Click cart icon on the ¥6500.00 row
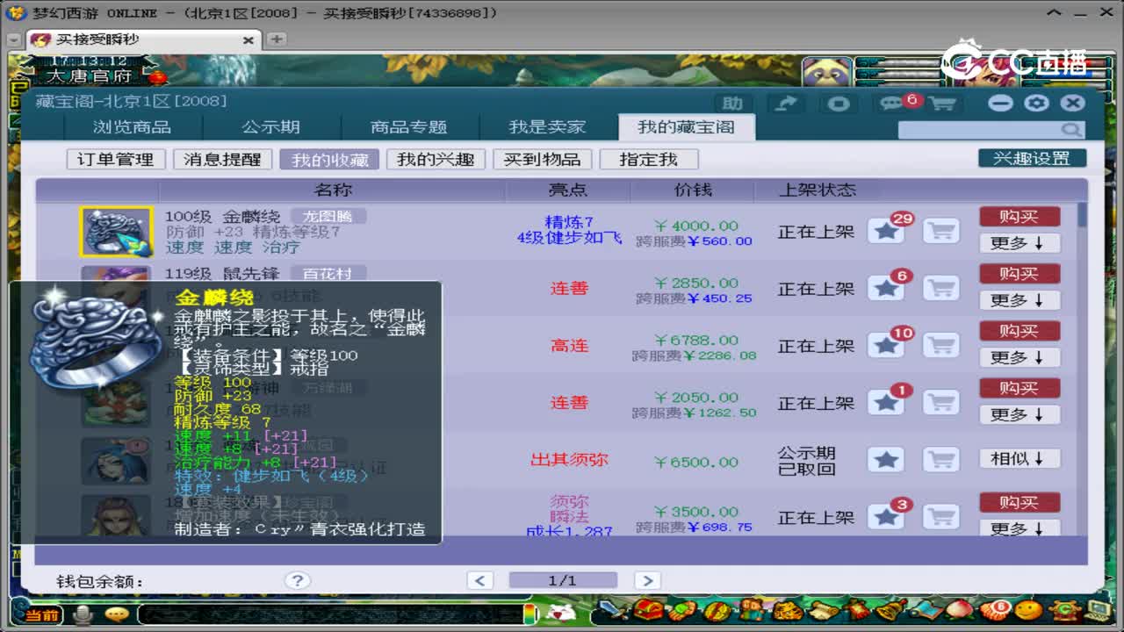 (x=941, y=459)
